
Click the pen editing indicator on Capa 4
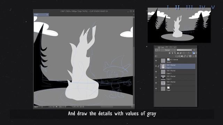(x=159, y=66)
